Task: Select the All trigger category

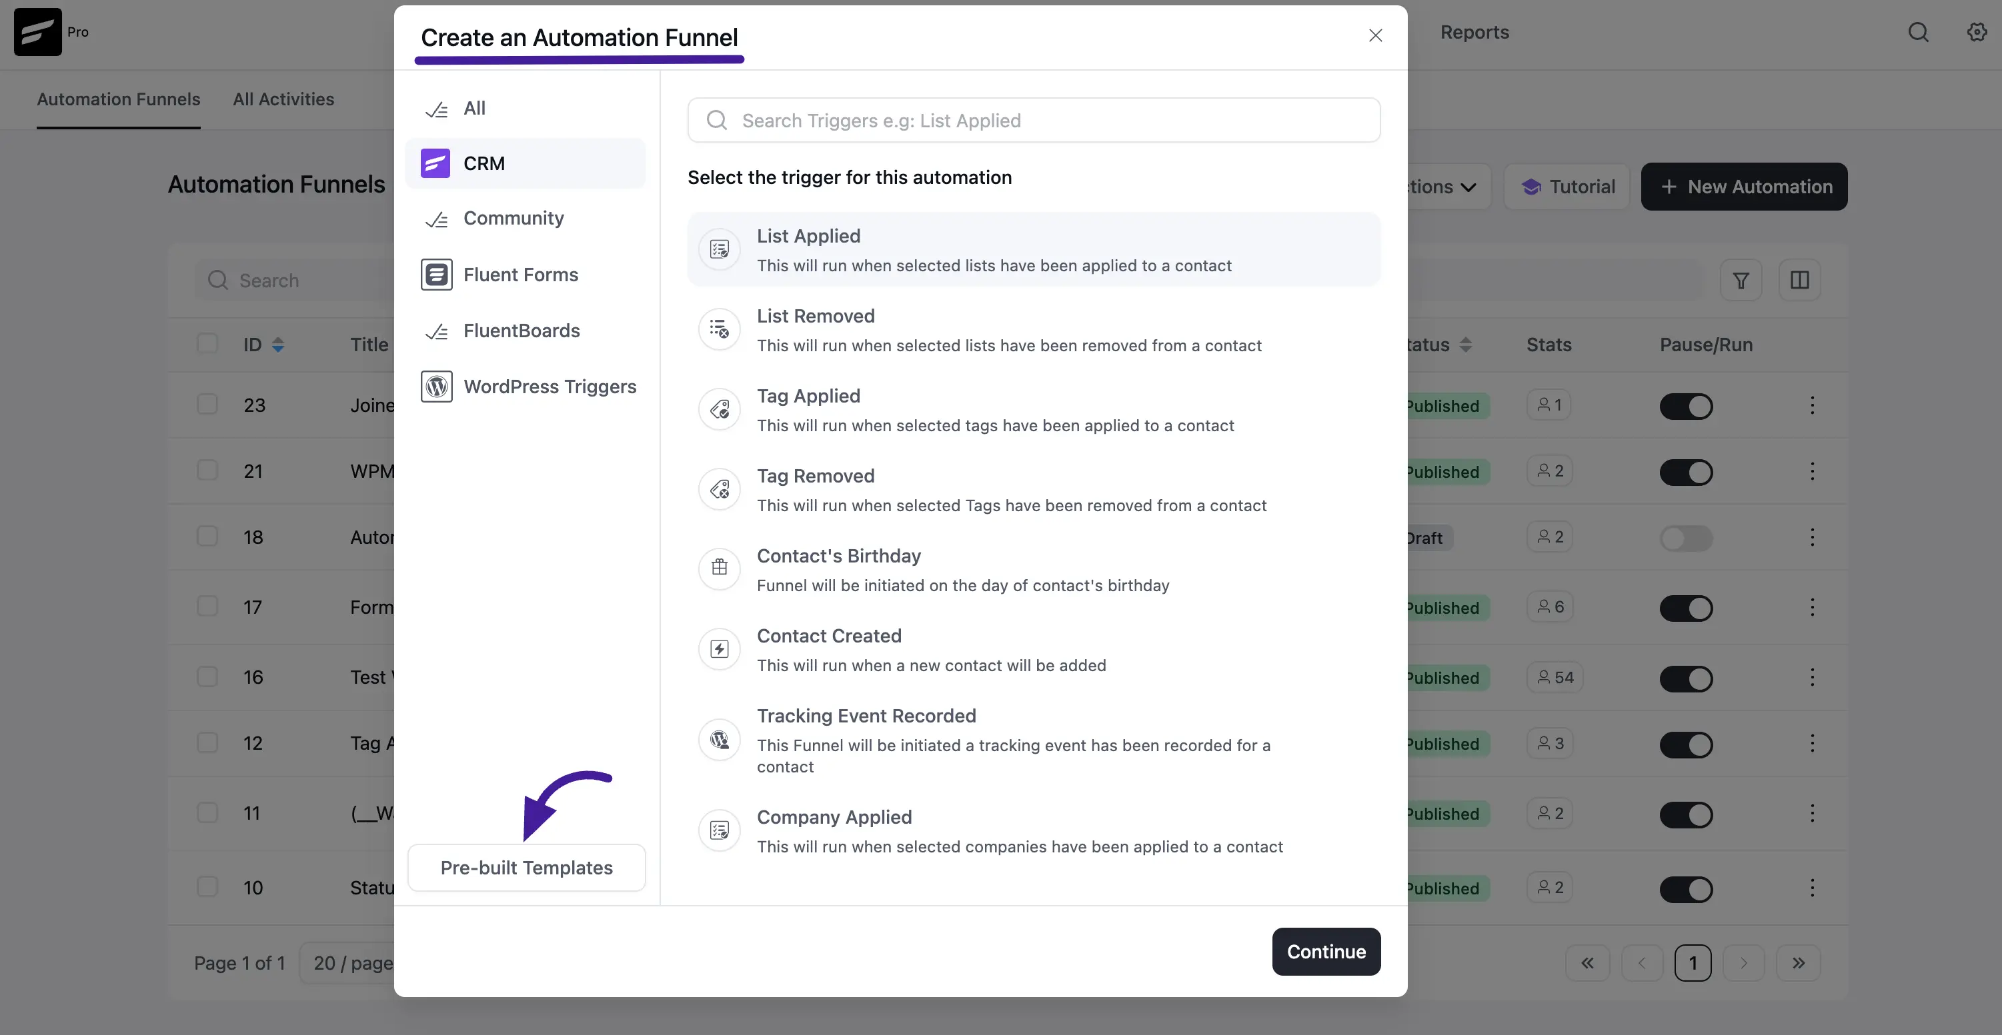Action: coord(526,108)
